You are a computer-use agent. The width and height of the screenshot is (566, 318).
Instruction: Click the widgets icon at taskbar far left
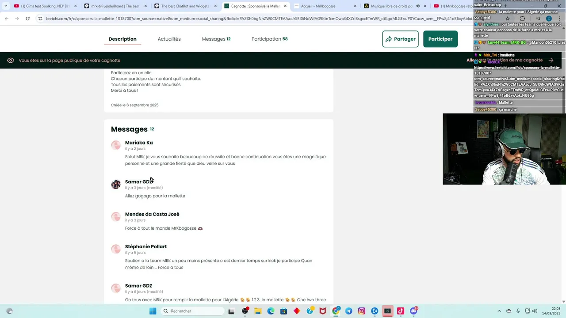(x=10, y=311)
